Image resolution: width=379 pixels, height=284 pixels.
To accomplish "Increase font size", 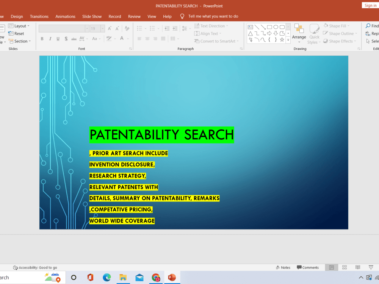I will point(110,28).
